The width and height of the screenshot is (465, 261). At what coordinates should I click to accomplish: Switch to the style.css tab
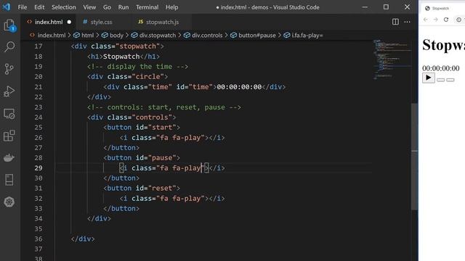[x=101, y=22]
